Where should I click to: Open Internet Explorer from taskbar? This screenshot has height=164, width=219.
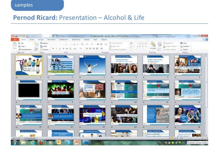(x=33, y=142)
